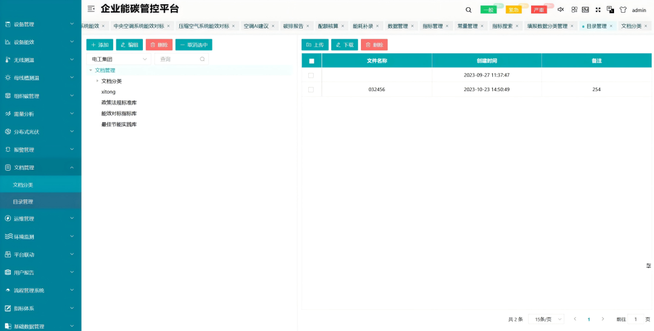654x331 pixels.
Task: Open the four-squares grid icon in the header
Action: click(x=574, y=10)
